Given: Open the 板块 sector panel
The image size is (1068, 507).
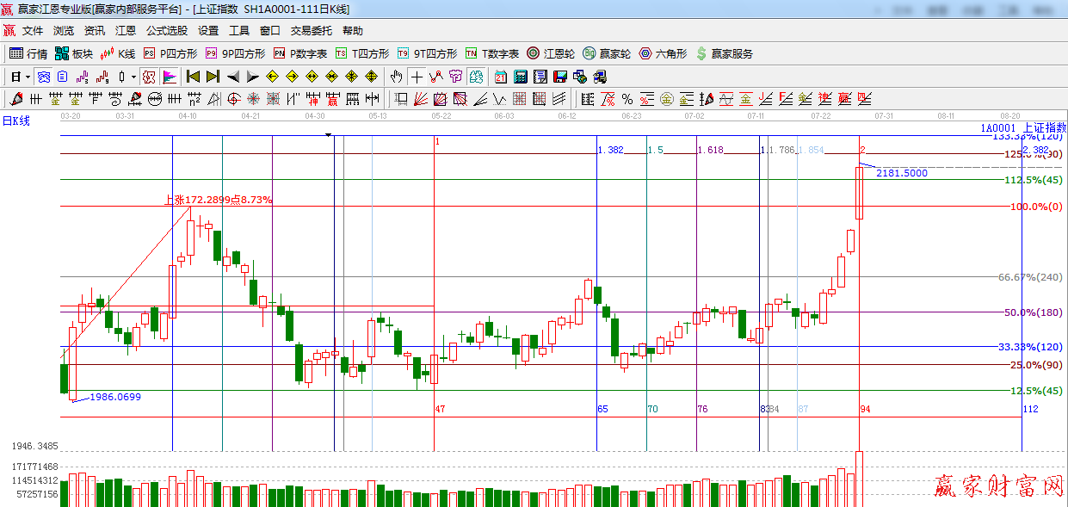Looking at the screenshot, I should coord(73,53).
